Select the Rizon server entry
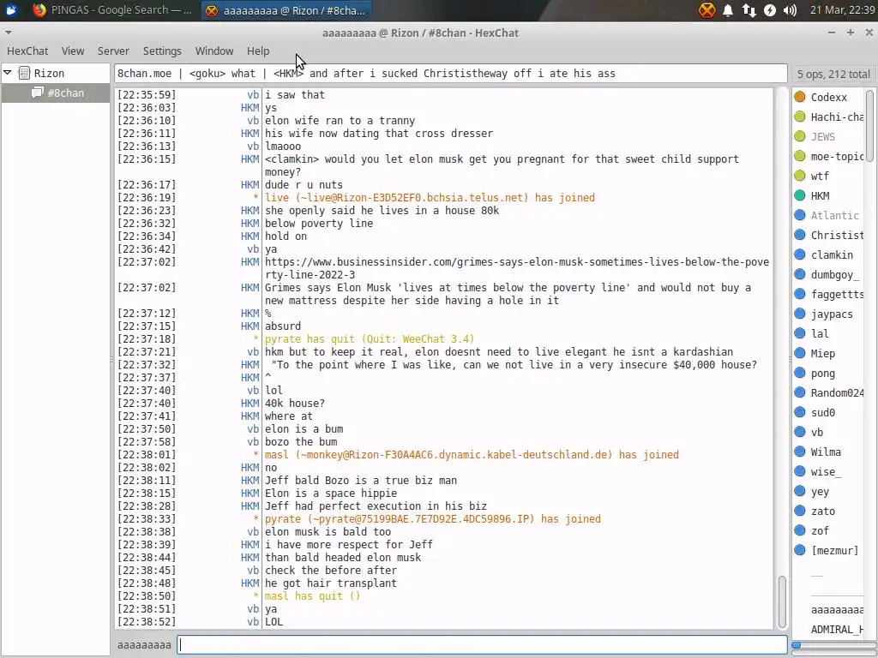Image resolution: width=878 pixels, height=658 pixels. [49, 74]
